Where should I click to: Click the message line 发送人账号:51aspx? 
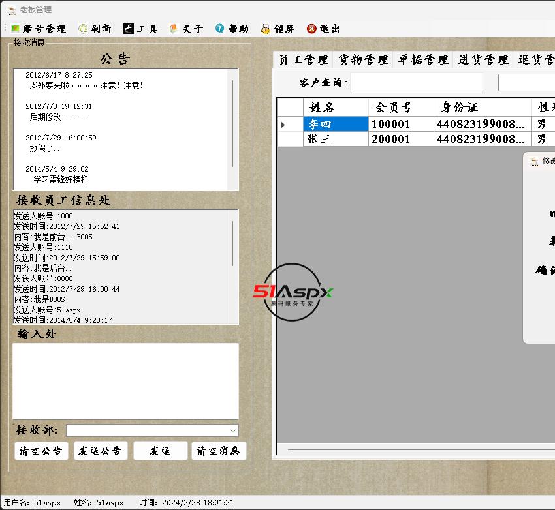coord(47,310)
